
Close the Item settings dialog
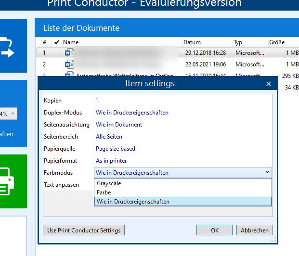[269, 84]
